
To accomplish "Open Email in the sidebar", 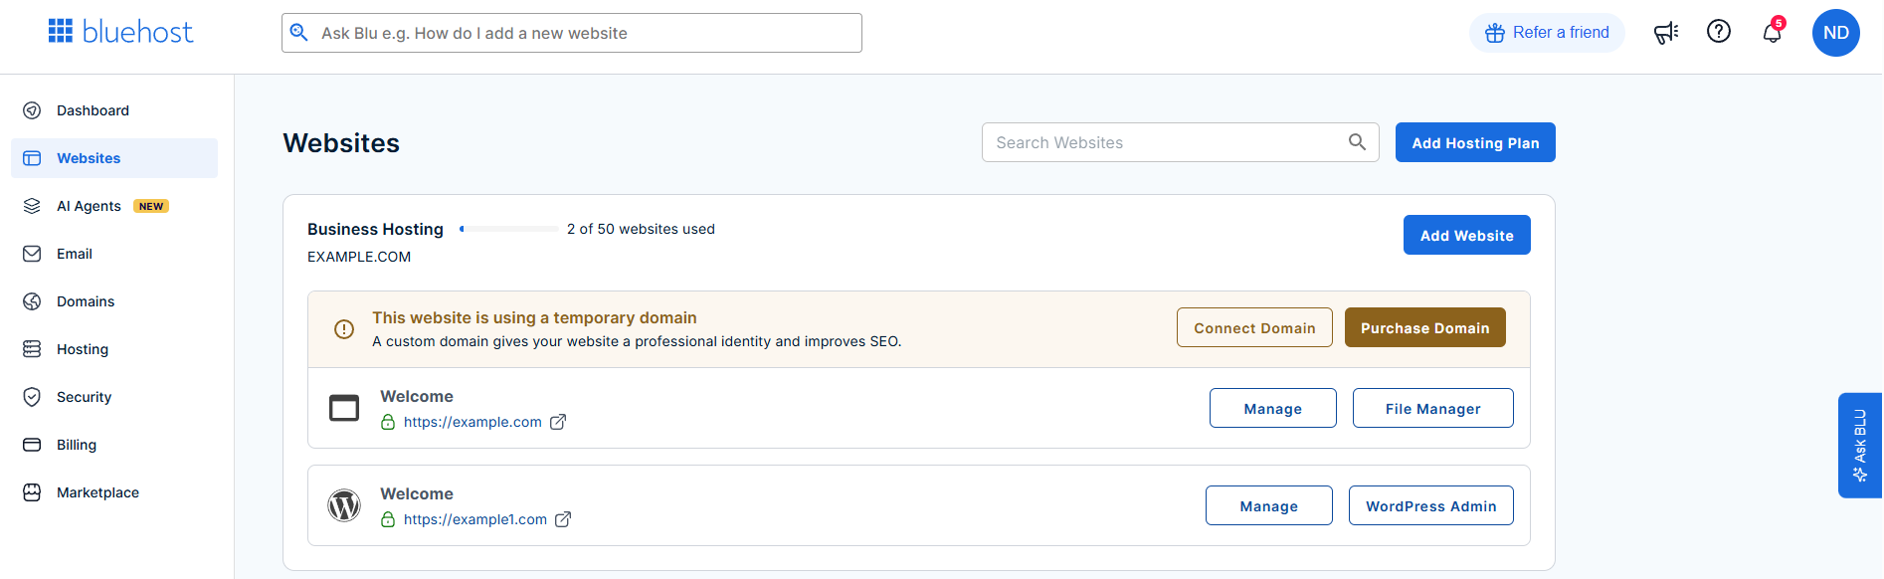I will pyautogui.click(x=114, y=254).
